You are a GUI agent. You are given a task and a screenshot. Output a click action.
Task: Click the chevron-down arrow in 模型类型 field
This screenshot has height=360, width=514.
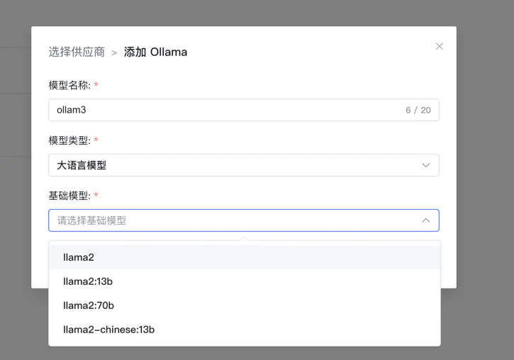(425, 165)
